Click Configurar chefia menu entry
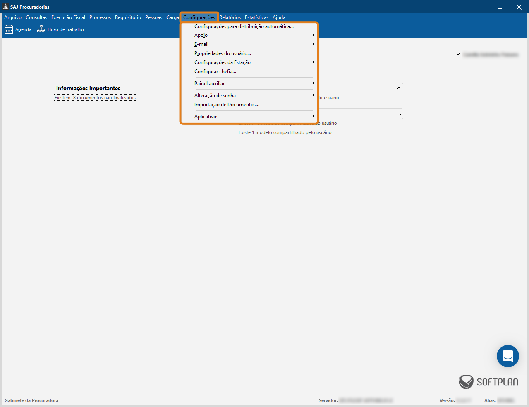This screenshot has width=529, height=407. pos(215,72)
